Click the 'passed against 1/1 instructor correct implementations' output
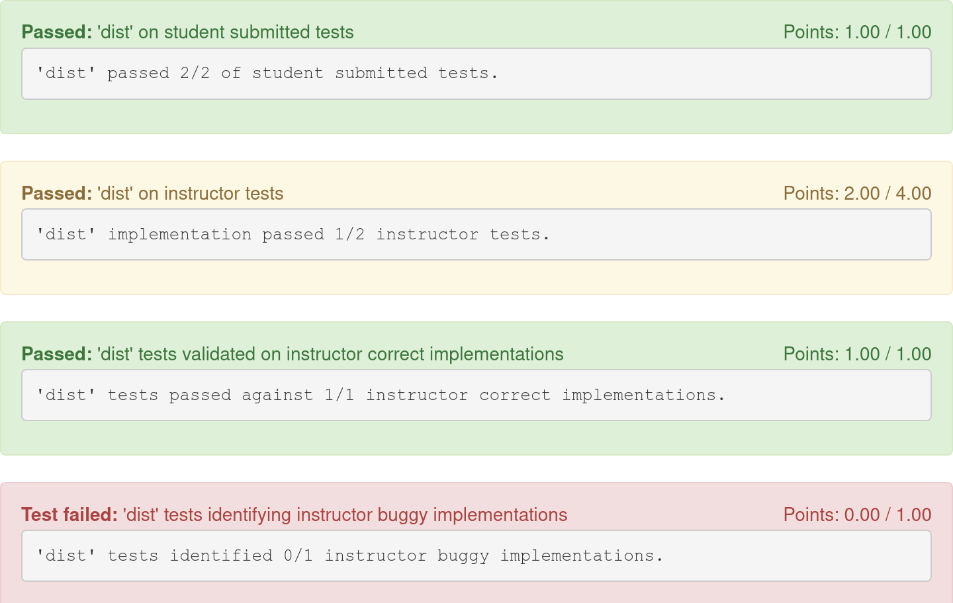 [476, 395]
